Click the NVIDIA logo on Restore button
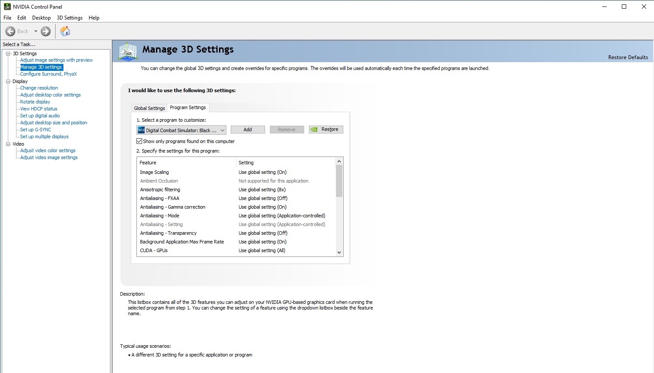This screenshot has width=654, height=373. (314, 130)
